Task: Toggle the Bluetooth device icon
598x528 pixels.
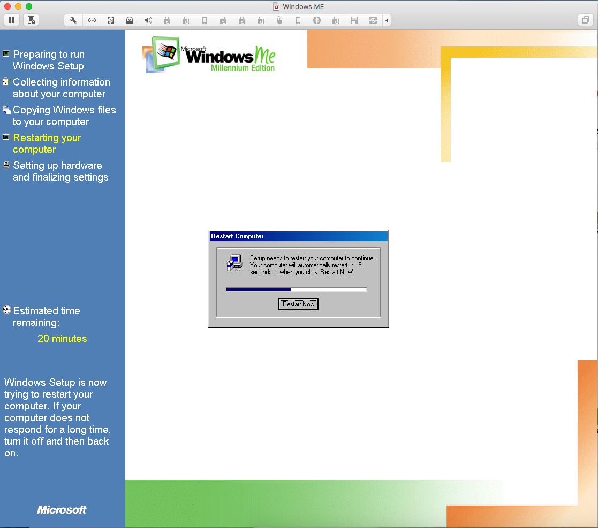Action: 316,20
